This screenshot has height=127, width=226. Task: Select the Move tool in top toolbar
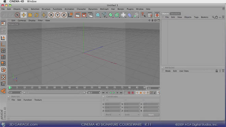(x=24, y=15)
